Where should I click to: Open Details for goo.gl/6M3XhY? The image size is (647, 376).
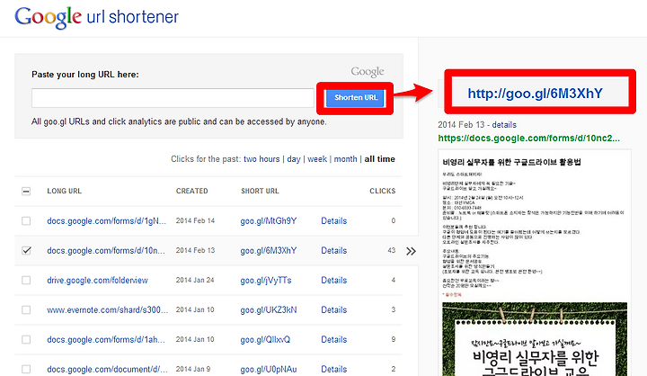(333, 251)
